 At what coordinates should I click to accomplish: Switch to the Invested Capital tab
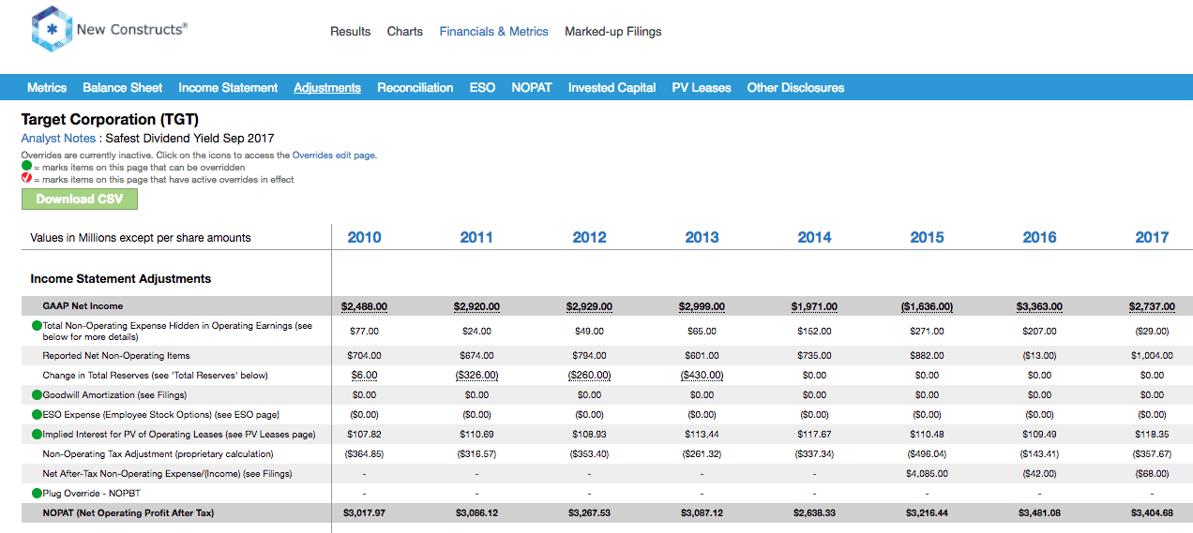coord(612,87)
